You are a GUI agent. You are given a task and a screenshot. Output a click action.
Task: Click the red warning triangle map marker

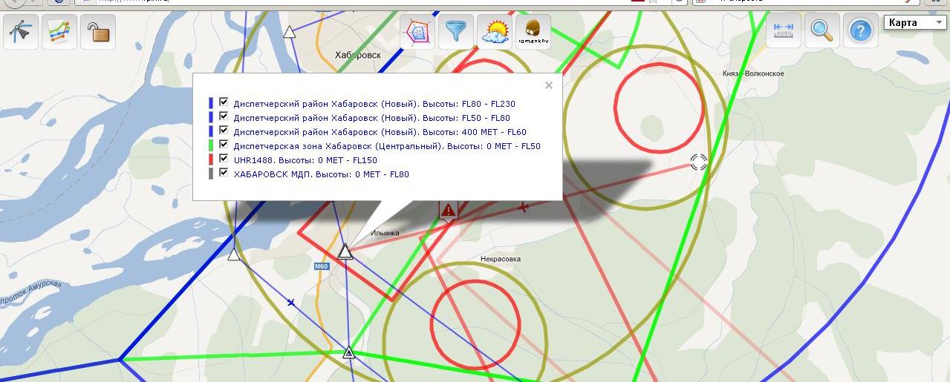(x=448, y=211)
